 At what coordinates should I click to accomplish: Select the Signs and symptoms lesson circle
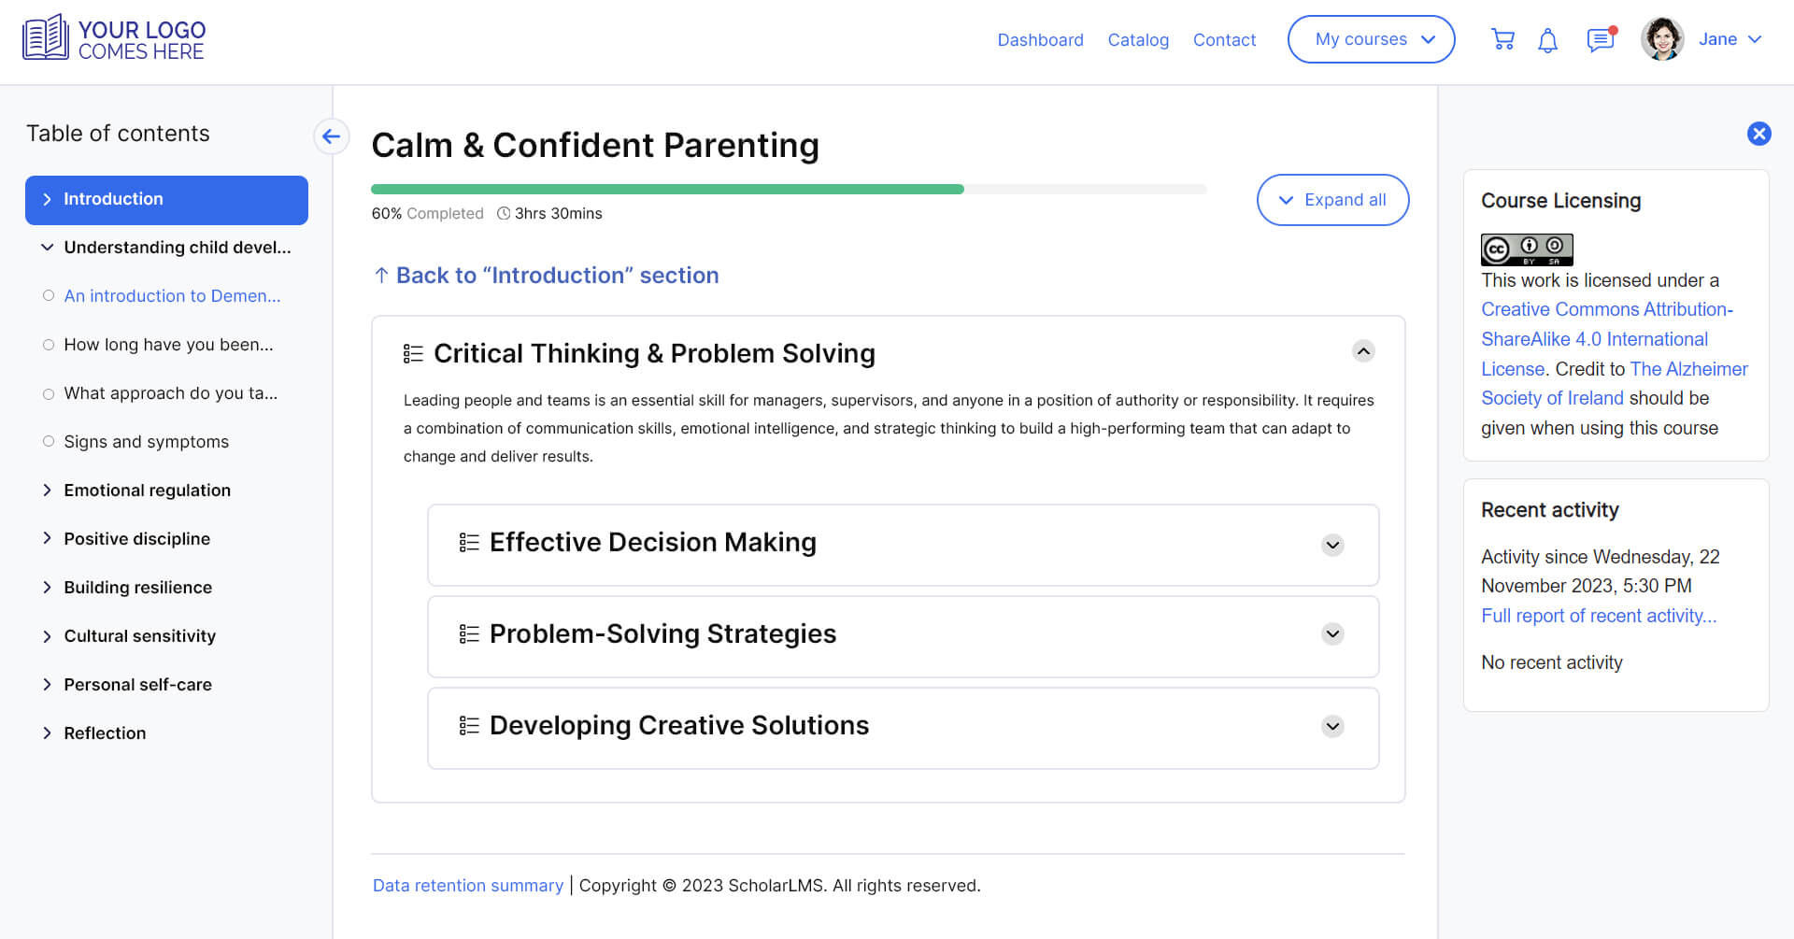click(x=48, y=441)
